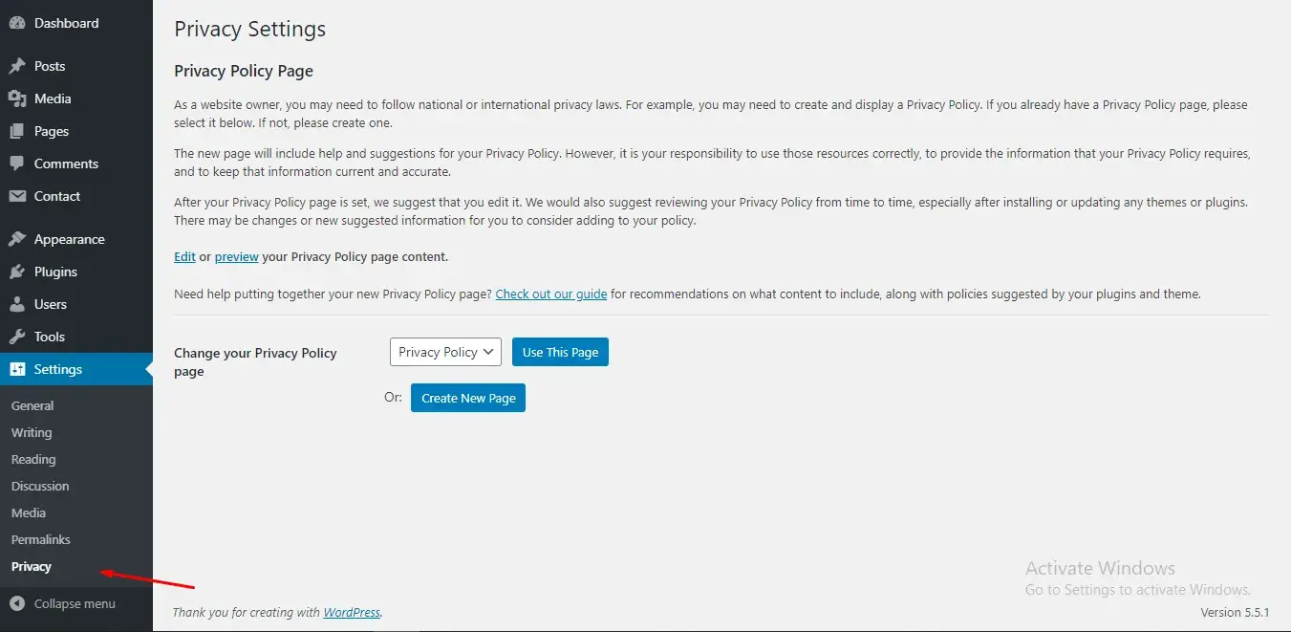Follow the Edit privacy policy link
This screenshot has height=632, width=1291.
[184, 256]
